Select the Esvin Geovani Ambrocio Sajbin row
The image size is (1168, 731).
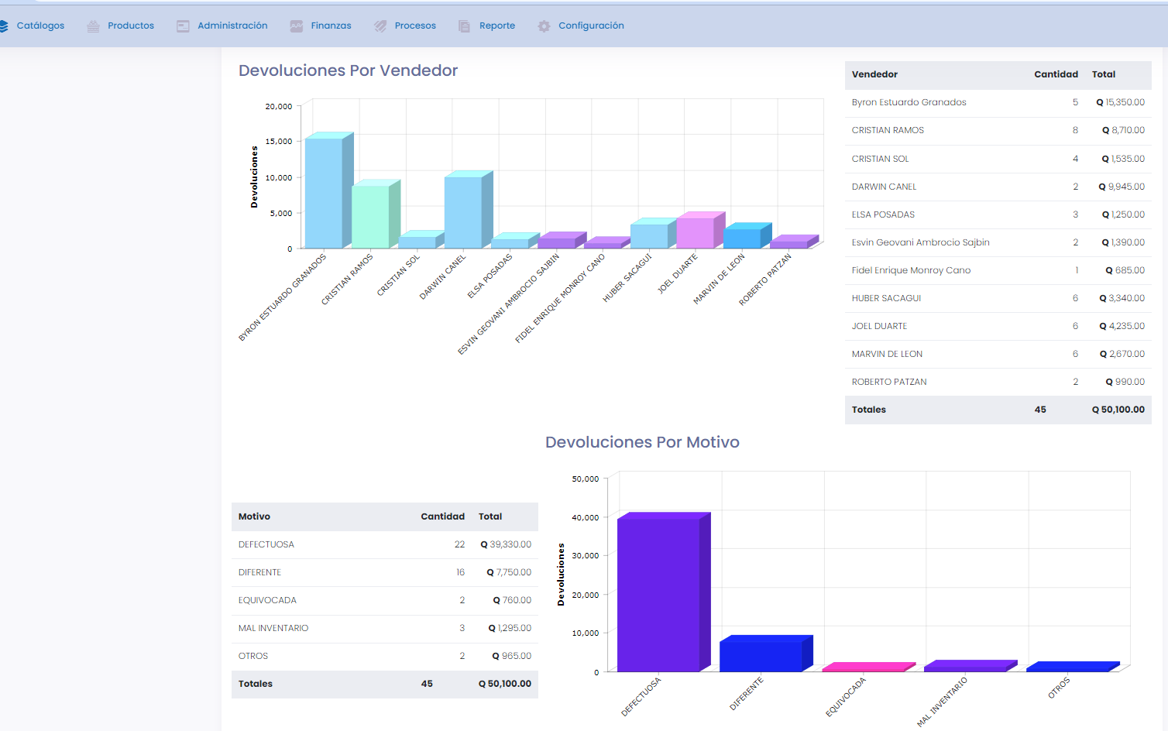tap(998, 242)
